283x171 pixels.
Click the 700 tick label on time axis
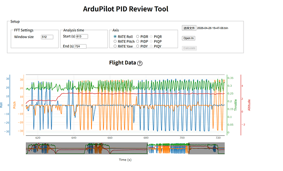click(x=182, y=138)
